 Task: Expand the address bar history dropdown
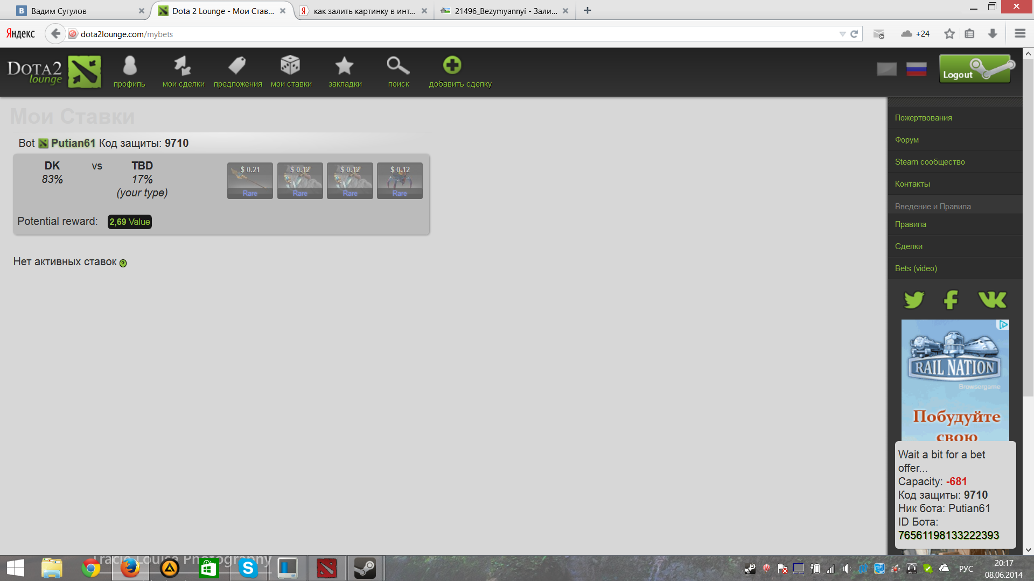(x=842, y=34)
